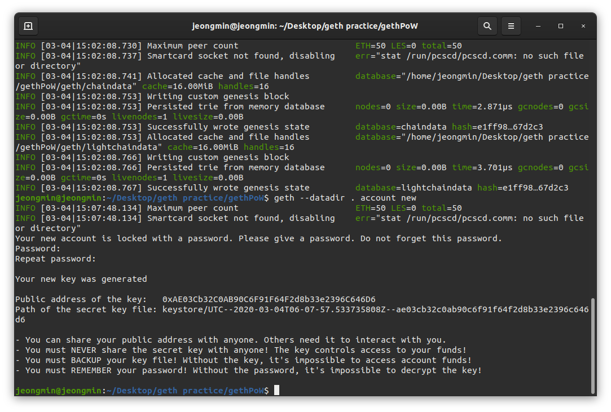Click the 15:02:08.766 'Writing custom genesis block' line
611x412 pixels.
152,157
